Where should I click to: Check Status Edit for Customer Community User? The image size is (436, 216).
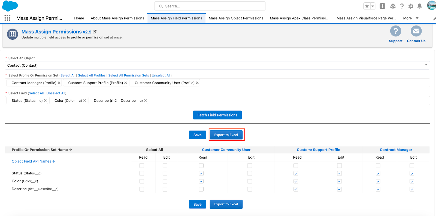tap(250, 173)
